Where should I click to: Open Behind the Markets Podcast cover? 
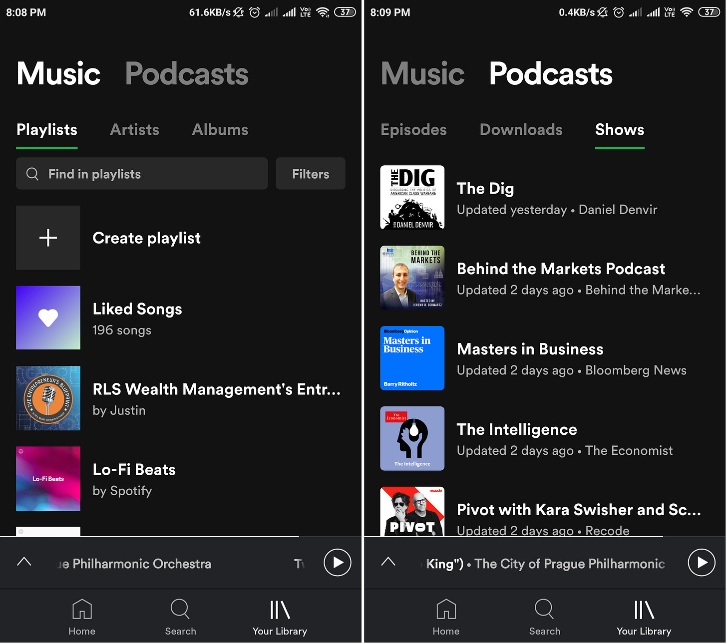pos(412,278)
